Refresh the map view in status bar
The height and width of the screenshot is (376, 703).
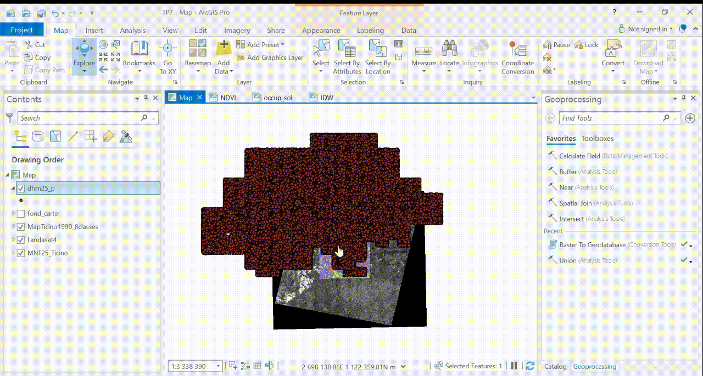[x=530, y=366]
